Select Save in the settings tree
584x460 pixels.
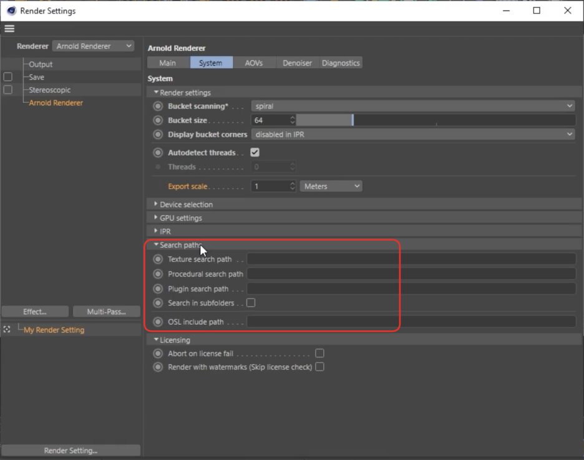[36, 77]
